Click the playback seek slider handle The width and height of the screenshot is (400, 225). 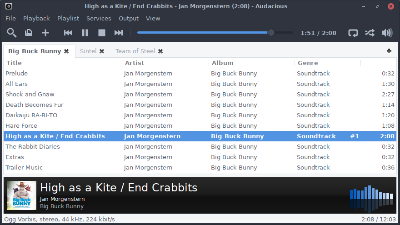point(271,33)
